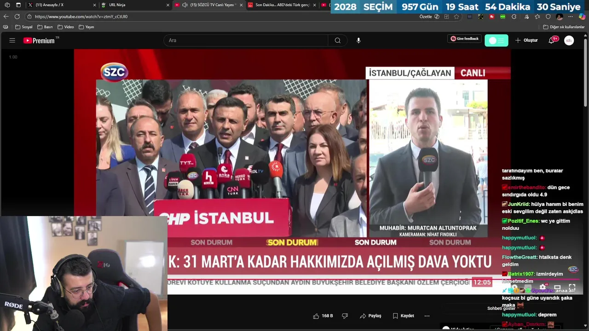Close the Anasayfa / X tab
The image size is (589, 331).
(95, 5)
